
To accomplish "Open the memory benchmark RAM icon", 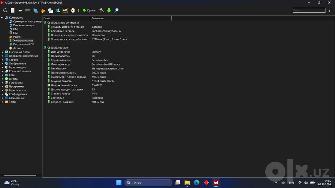I will click(28, 10).
